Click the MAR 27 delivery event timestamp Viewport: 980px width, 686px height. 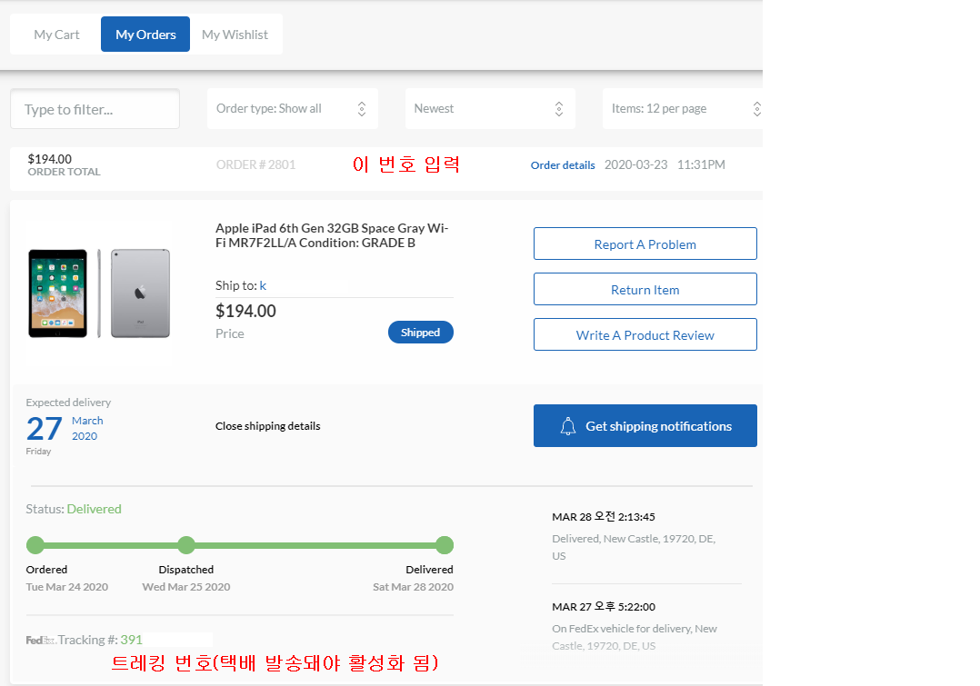click(604, 607)
